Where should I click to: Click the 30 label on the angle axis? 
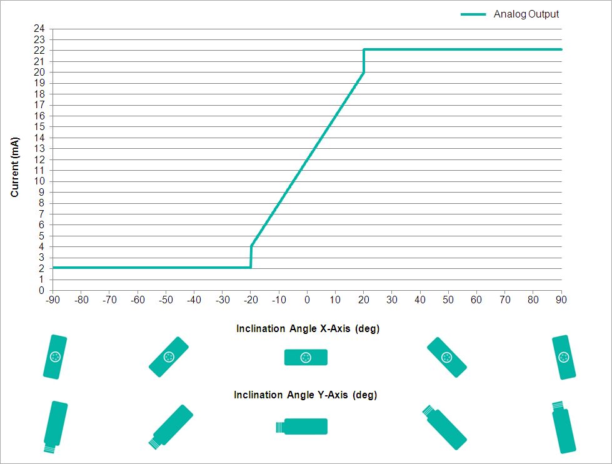point(392,300)
